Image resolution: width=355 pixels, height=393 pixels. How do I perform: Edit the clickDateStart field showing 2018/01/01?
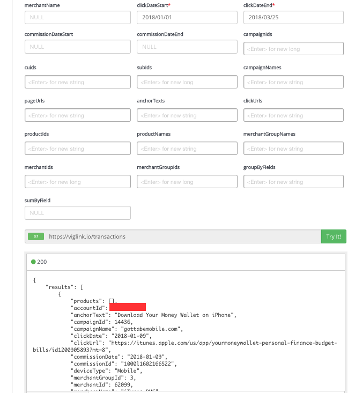pyautogui.click(x=187, y=17)
